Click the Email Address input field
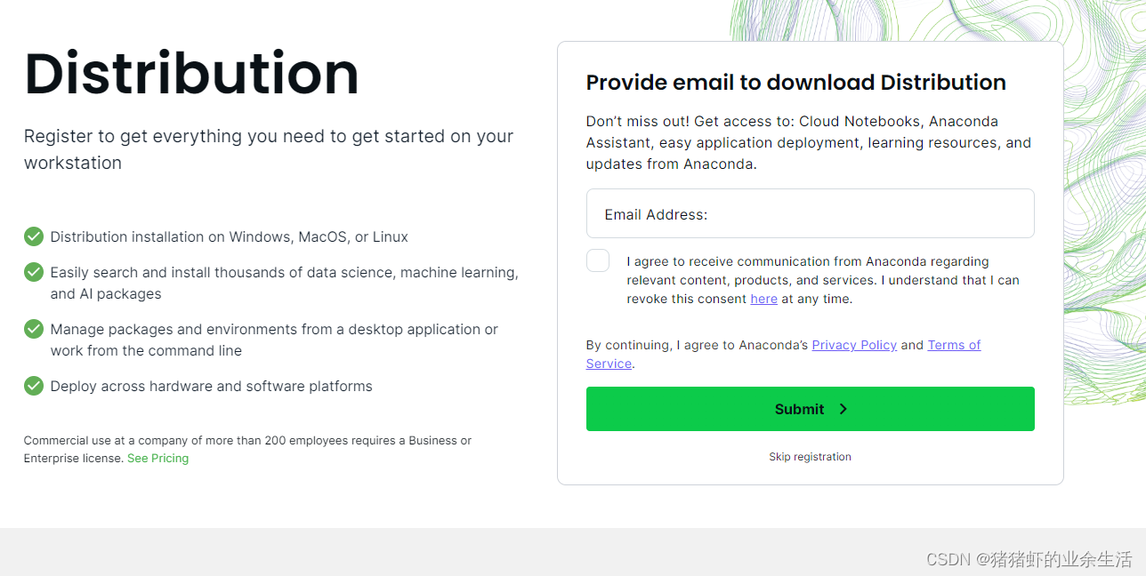The height and width of the screenshot is (576, 1146). click(x=810, y=213)
